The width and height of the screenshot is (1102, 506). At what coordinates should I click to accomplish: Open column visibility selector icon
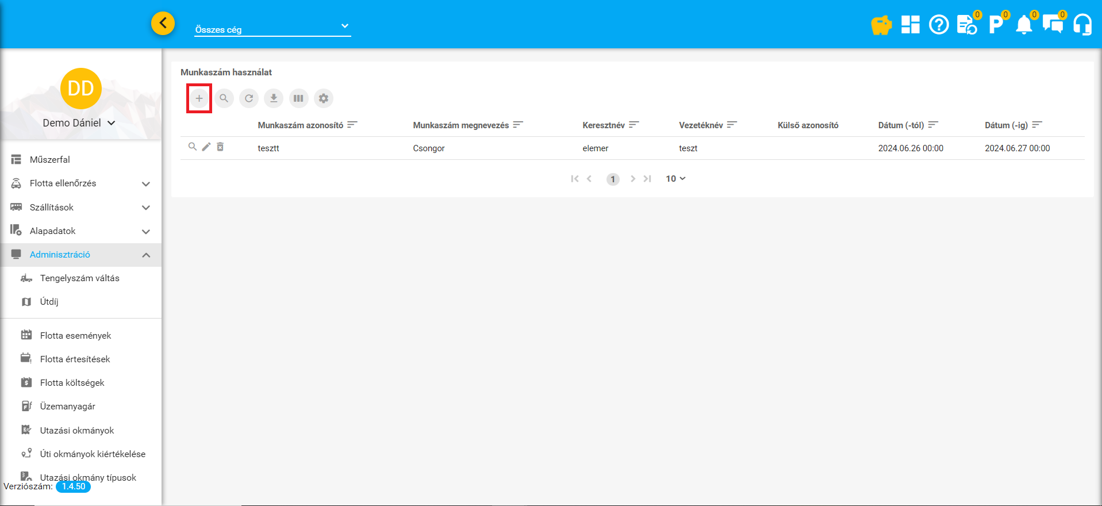(x=298, y=98)
